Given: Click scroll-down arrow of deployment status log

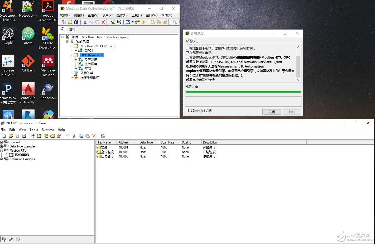Looking at the screenshot, I should (299, 80).
